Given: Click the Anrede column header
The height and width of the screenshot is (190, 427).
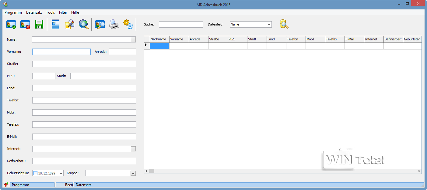Looking at the screenshot, I should point(199,39).
